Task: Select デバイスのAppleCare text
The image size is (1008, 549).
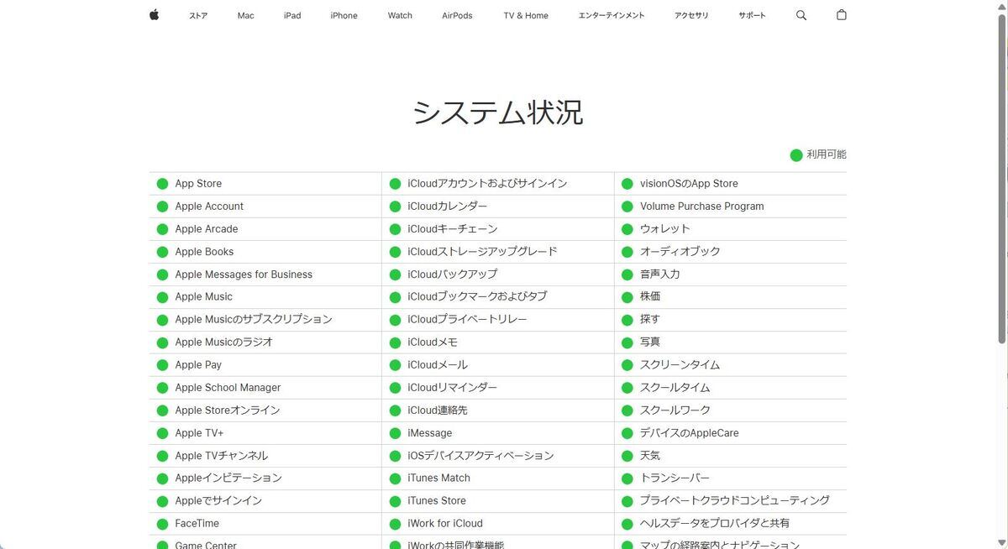Action: pos(690,433)
